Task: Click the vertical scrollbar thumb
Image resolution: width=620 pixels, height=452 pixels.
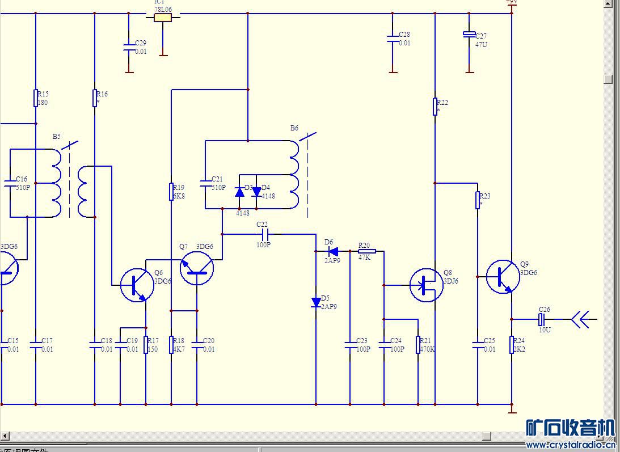Action: (x=608, y=78)
